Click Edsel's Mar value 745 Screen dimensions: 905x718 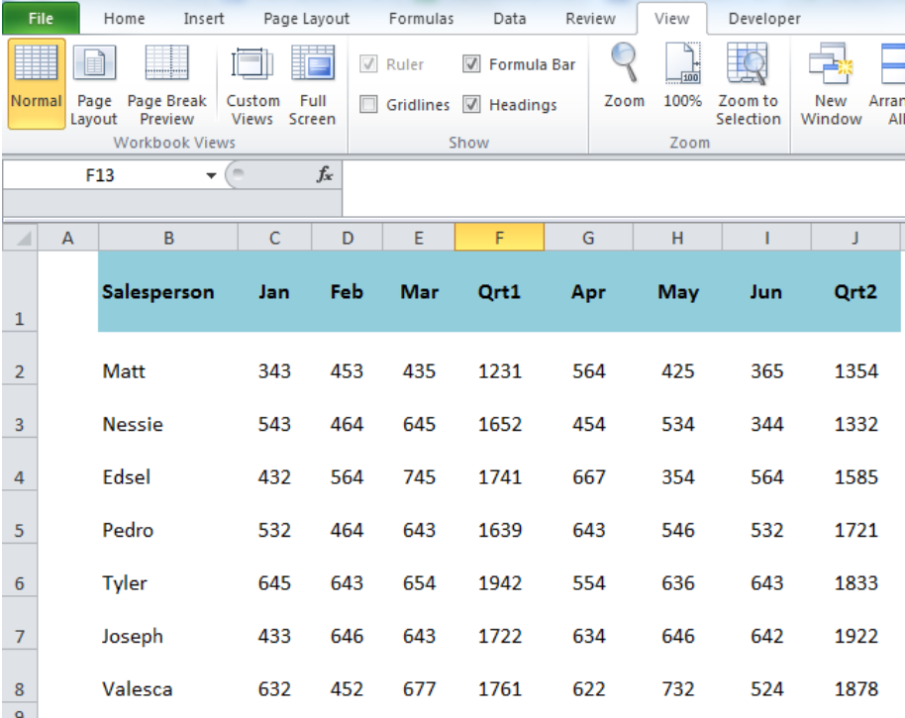pos(419,464)
